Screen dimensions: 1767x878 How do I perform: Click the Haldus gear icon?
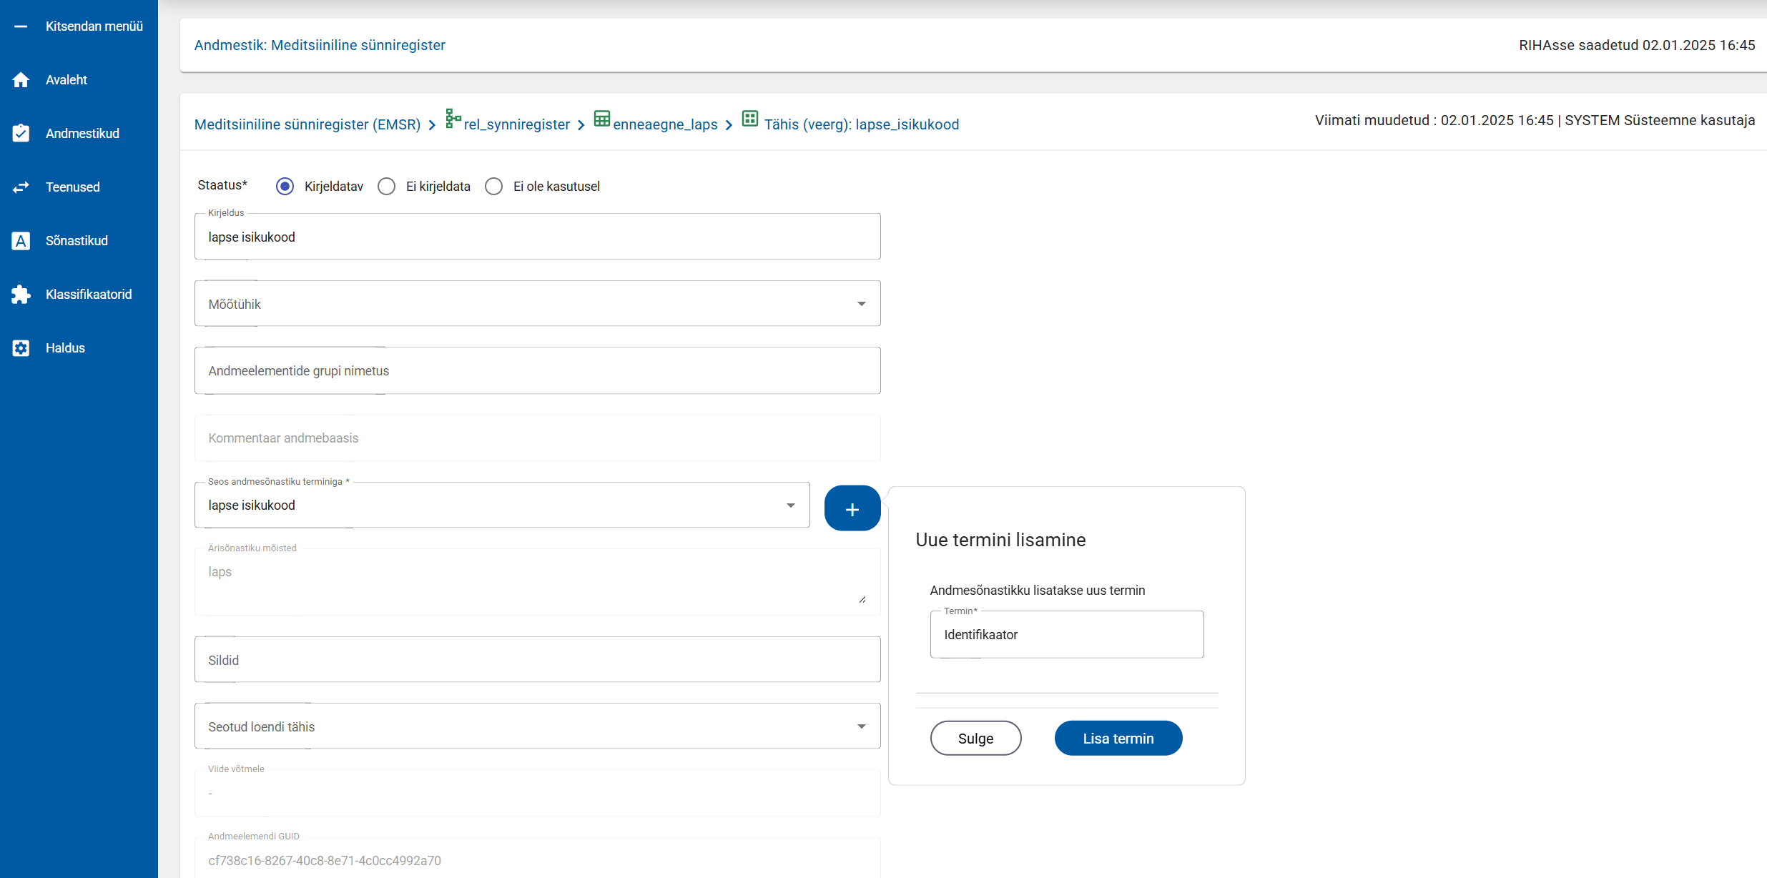pyautogui.click(x=21, y=348)
